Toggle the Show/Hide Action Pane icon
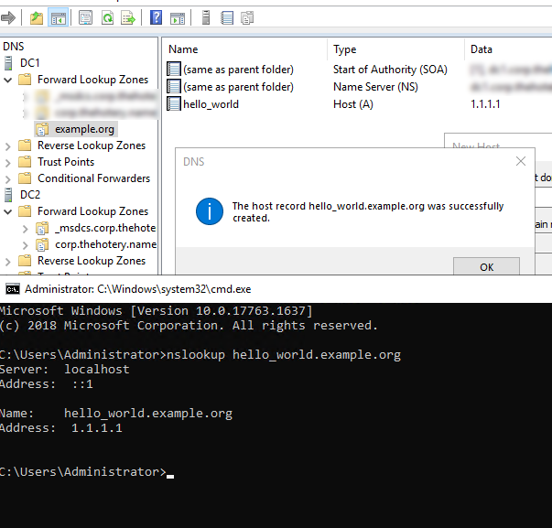The height and width of the screenshot is (528, 552). (x=177, y=18)
